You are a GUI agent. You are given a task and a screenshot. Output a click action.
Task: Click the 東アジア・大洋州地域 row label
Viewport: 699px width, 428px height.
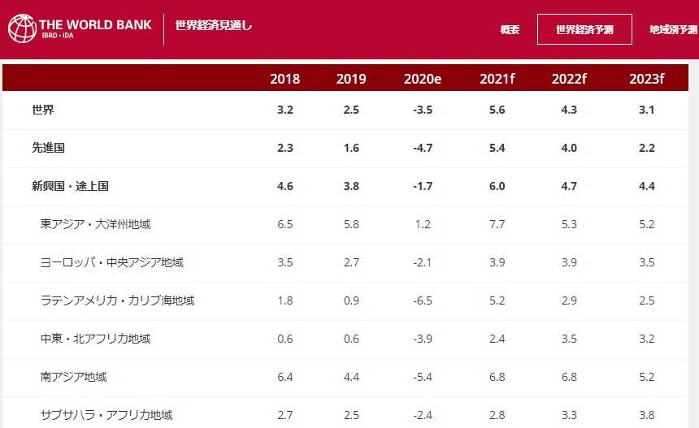click(x=95, y=224)
